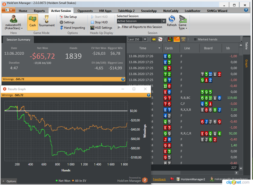
Task: Click the Line column header
Action: point(189,48)
